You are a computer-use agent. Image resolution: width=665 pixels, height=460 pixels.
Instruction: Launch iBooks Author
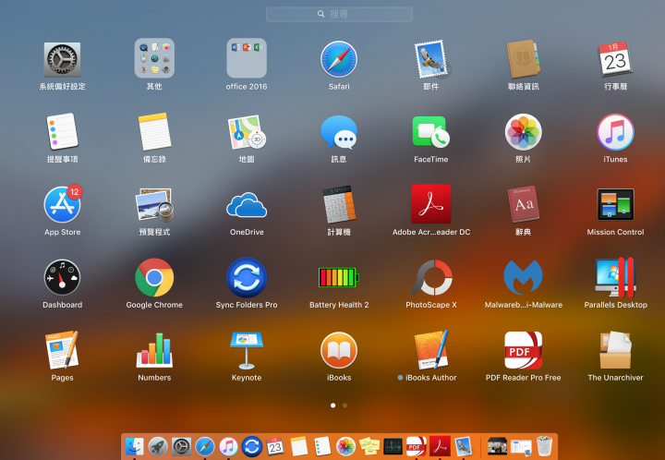[x=431, y=350]
